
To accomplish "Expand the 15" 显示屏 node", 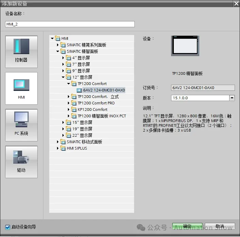I will [63, 122].
